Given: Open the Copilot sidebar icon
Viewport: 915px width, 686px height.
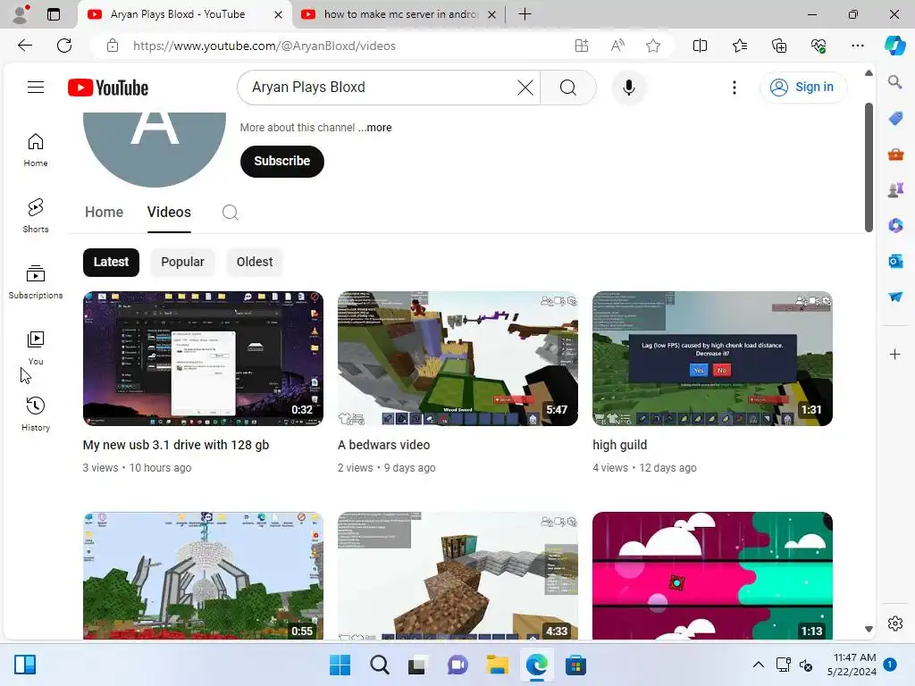Looking at the screenshot, I should point(894,46).
